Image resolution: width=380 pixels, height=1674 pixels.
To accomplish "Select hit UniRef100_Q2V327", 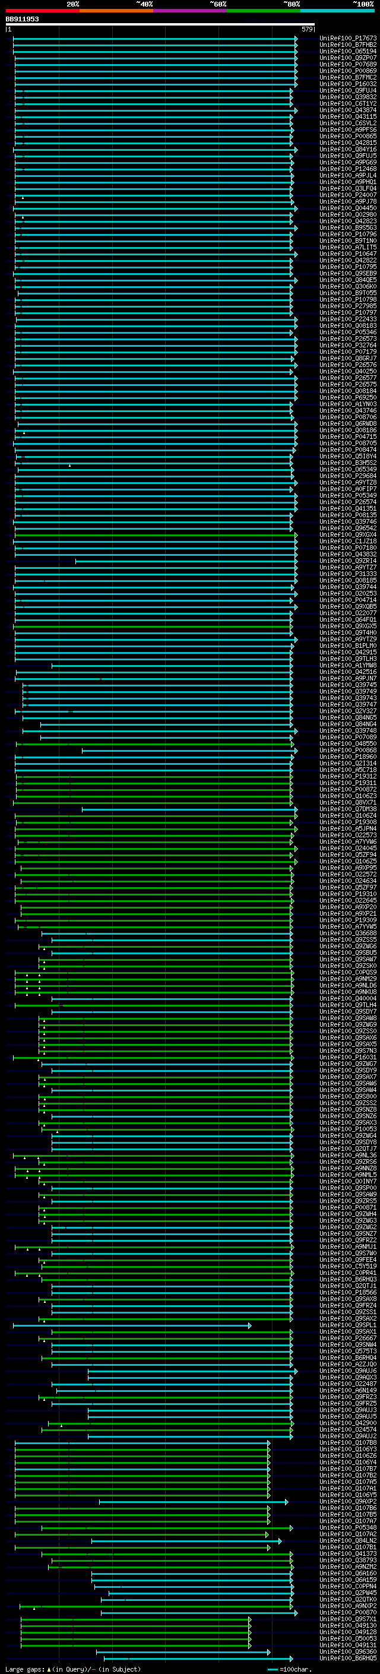I will click(347, 711).
